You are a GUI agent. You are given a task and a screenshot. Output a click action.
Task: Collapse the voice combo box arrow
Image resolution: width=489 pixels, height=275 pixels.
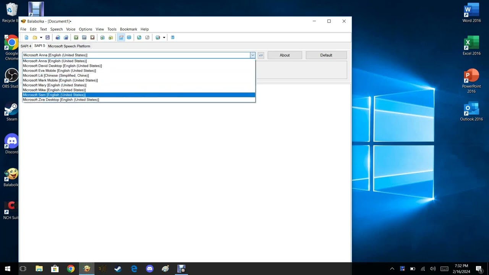pos(253,55)
